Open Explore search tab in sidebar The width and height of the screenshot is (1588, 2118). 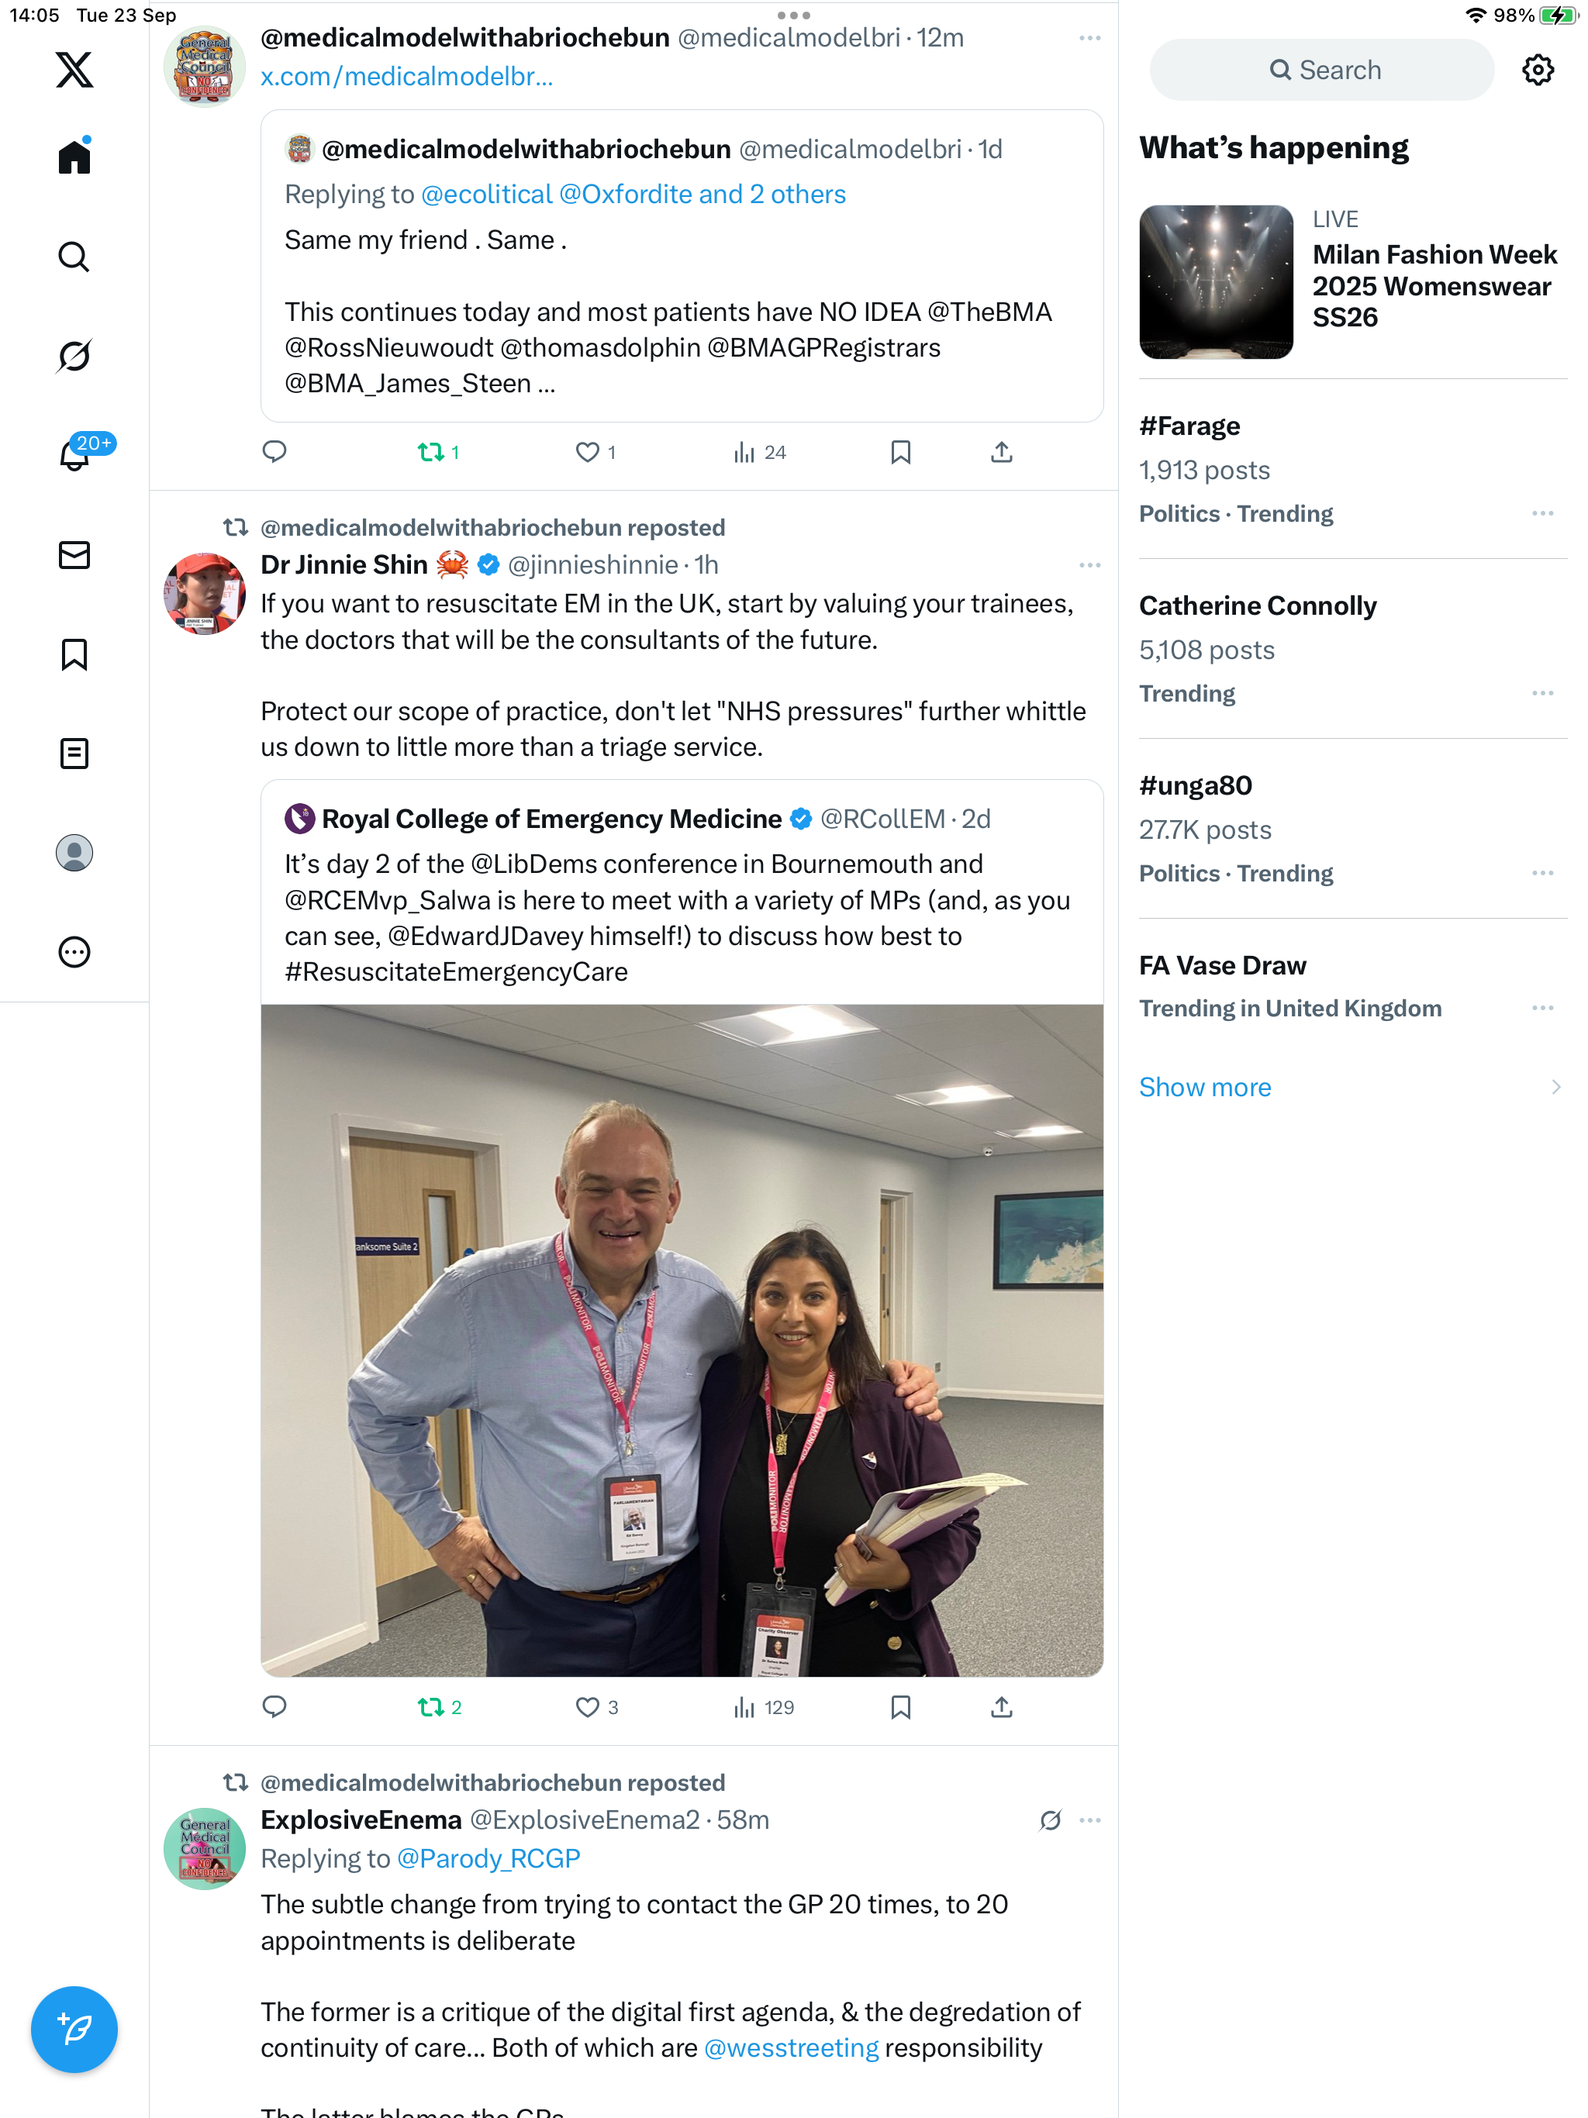pyautogui.click(x=74, y=256)
